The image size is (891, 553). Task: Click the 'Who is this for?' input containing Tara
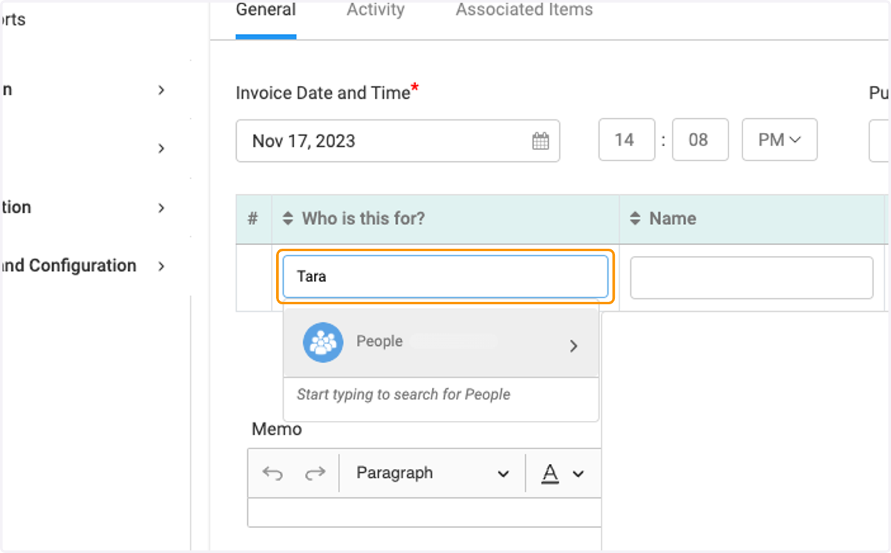[446, 277]
